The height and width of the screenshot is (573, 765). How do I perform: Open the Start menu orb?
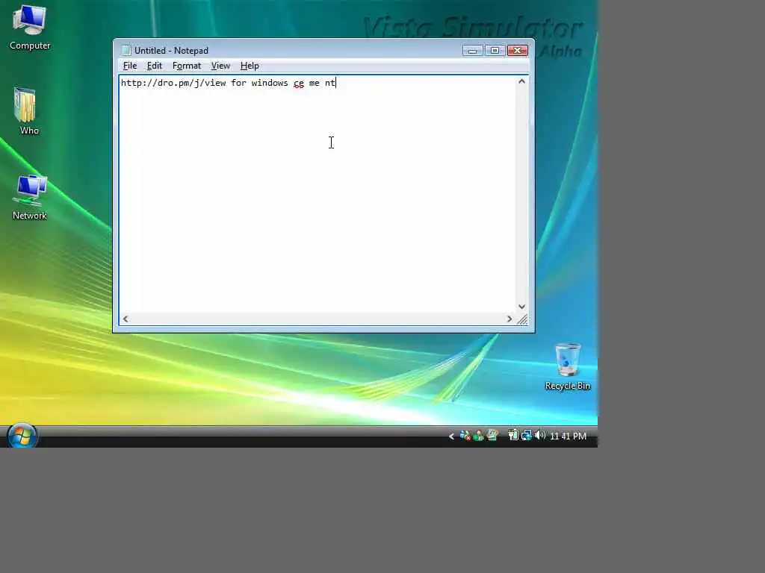22,436
